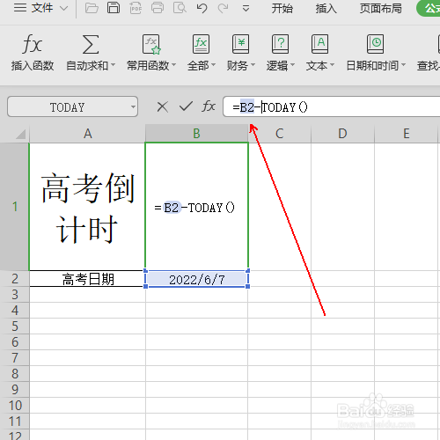The width and height of the screenshot is (440, 440).
Task: Click the select-all corner triangle
Action: coord(20,134)
